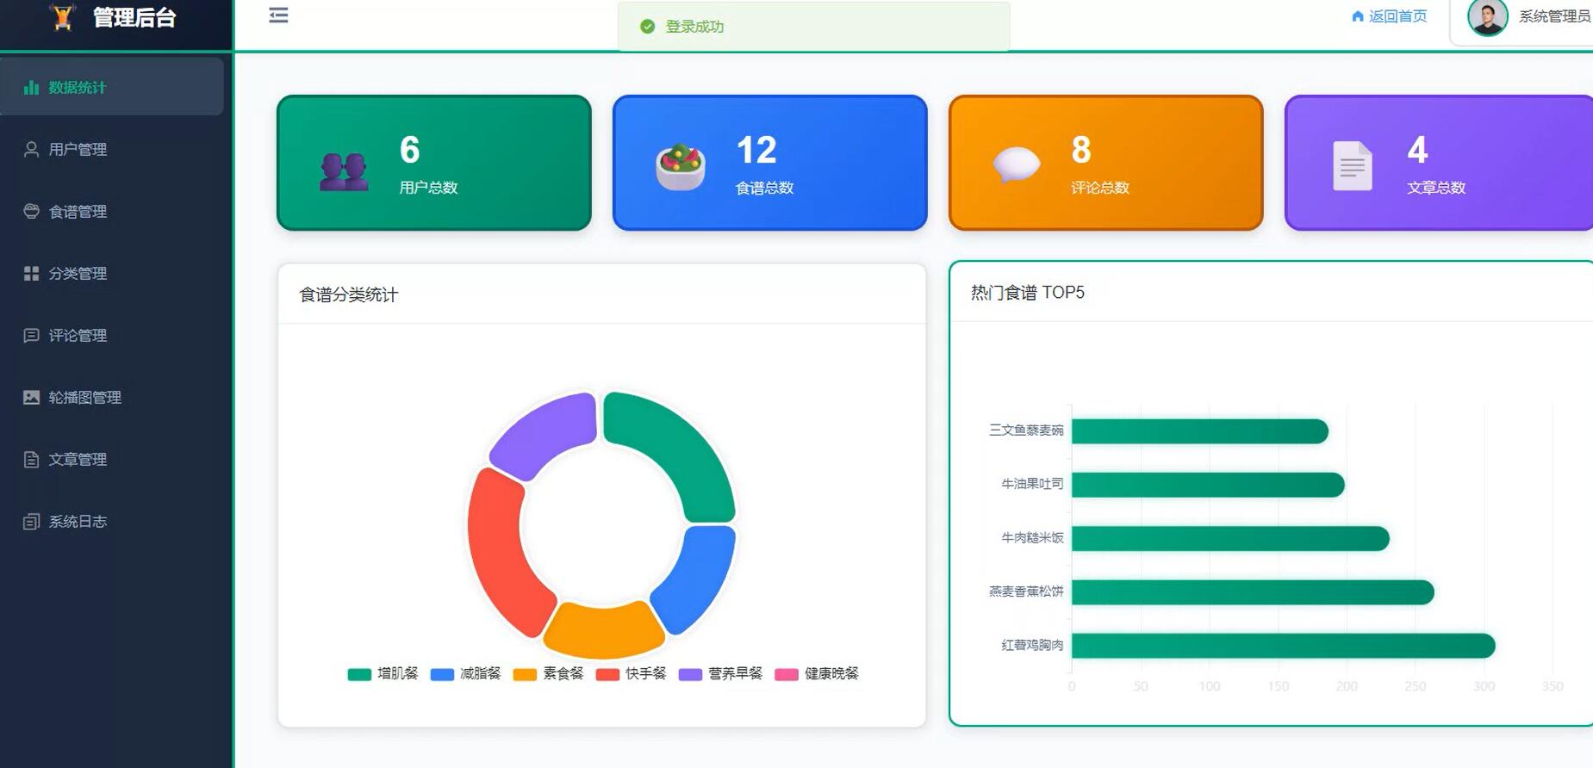
Task: Select 分类管理 menu item
Action: [112, 273]
